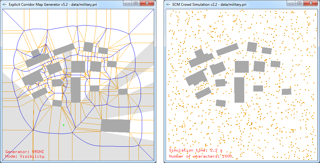320x163 pixels.
Task: Click the 'Generator: VRONI' text
Action: [x=25, y=152]
